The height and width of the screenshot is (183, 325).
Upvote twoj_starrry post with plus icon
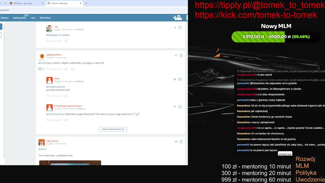[181, 142]
